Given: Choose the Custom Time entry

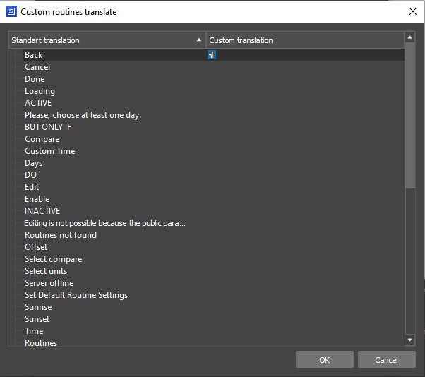Looking at the screenshot, I should (49, 151).
